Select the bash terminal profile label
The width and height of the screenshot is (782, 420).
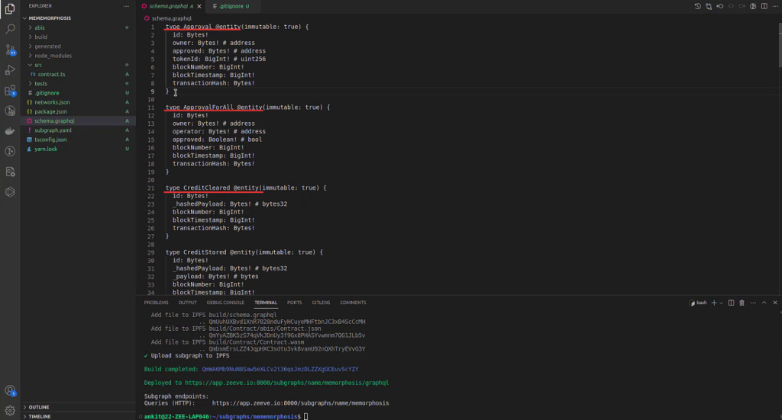pos(698,303)
